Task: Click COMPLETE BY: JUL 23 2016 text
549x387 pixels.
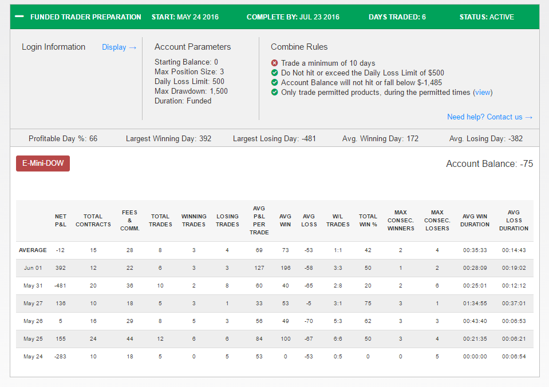Action: (x=293, y=17)
